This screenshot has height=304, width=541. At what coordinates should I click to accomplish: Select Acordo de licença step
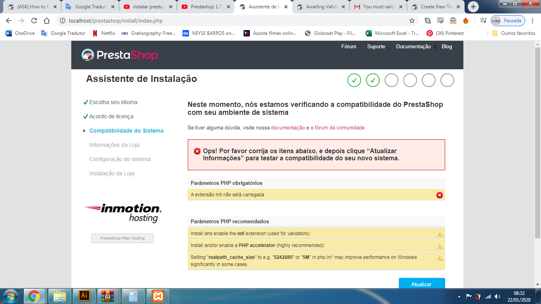click(x=111, y=116)
